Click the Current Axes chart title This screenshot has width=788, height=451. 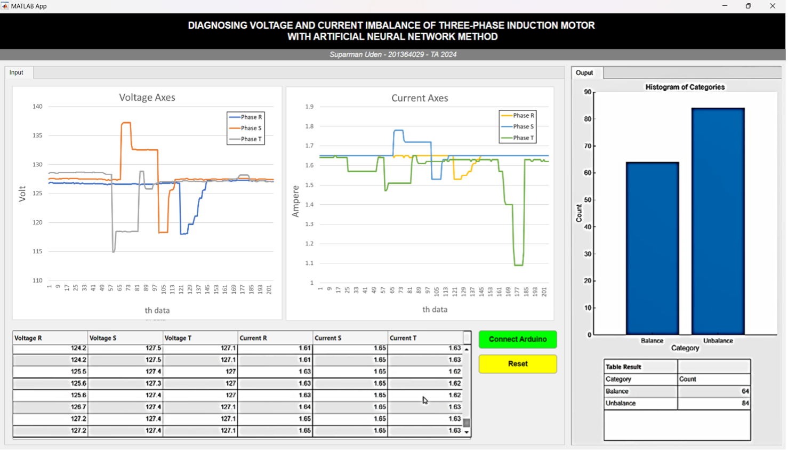(421, 98)
